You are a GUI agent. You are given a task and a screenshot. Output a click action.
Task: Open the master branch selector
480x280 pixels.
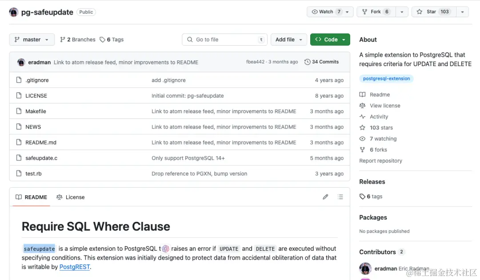(32, 39)
